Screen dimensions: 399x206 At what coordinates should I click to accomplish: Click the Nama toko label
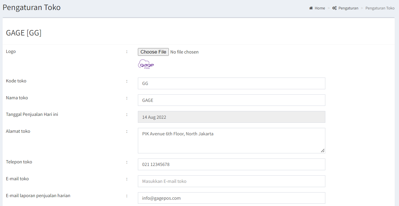coord(17,98)
